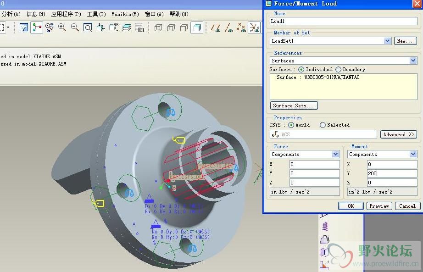This screenshot has height=272, width=423.
Task: Click the Surface W3B0305-01HUAJIANTAO entry
Action: click(x=318, y=77)
